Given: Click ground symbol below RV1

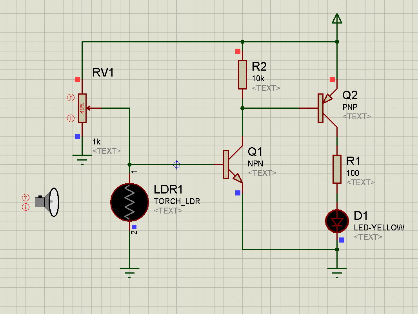Looking at the screenshot, I should tap(82, 159).
